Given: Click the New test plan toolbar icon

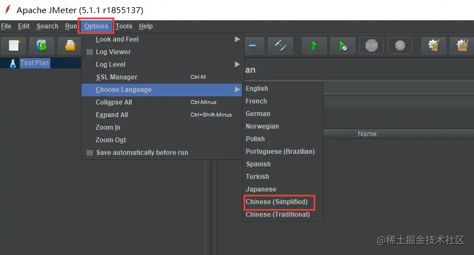Looking at the screenshot, I should pos(14,45).
